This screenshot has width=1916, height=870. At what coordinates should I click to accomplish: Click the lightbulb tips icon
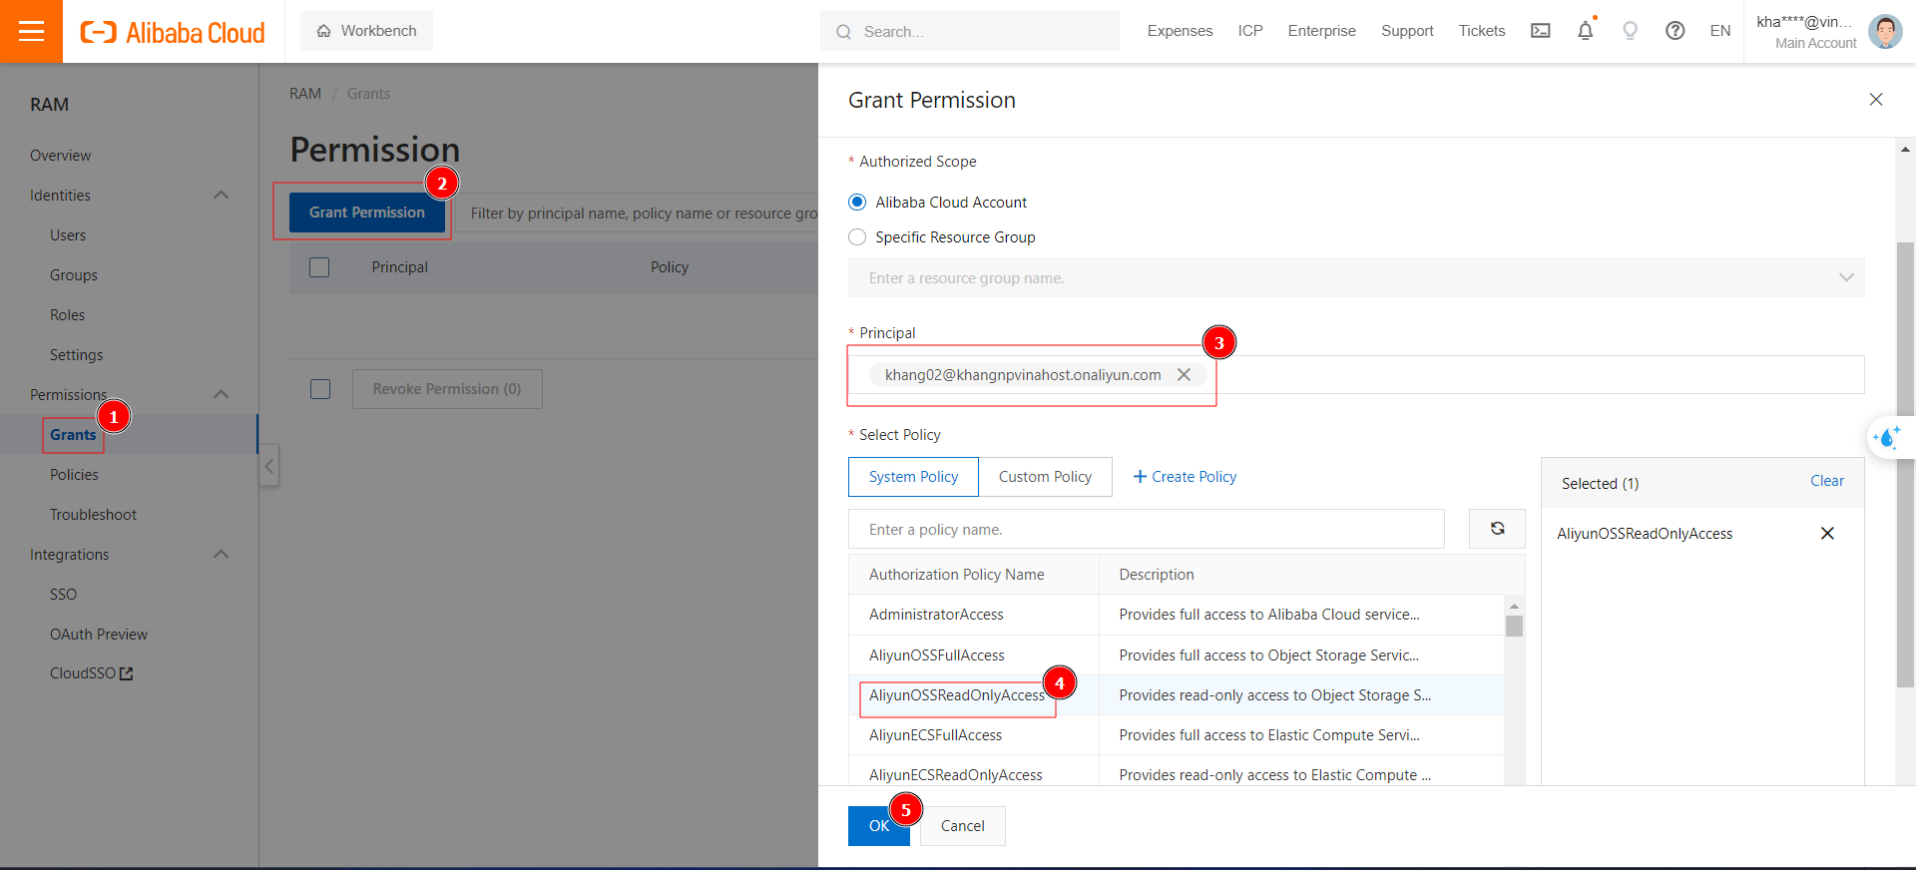pyautogui.click(x=1630, y=31)
